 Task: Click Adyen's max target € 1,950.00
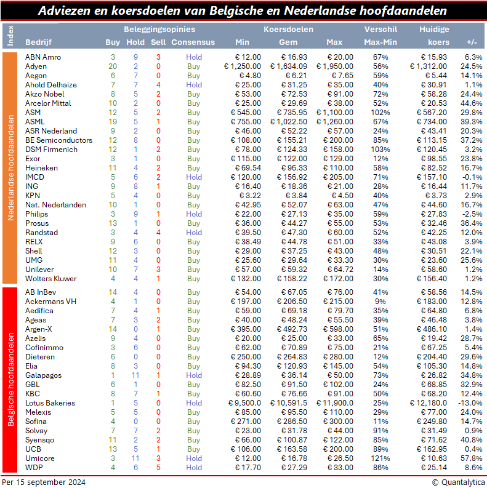tap(335, 66)
